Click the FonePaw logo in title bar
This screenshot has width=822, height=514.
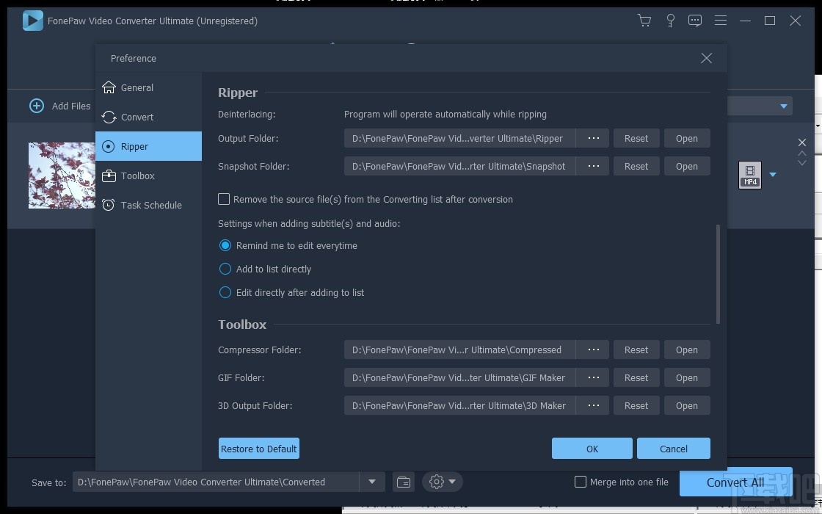[32, 21]
